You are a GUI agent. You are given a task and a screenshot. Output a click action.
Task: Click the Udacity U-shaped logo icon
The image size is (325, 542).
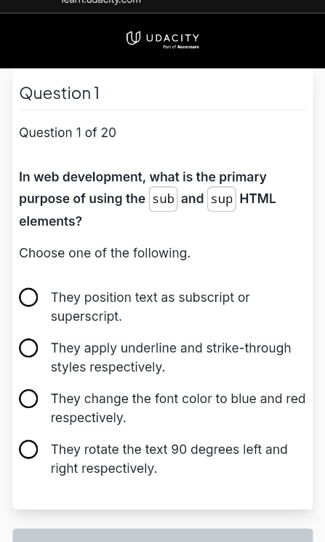[x=133, y=38]
